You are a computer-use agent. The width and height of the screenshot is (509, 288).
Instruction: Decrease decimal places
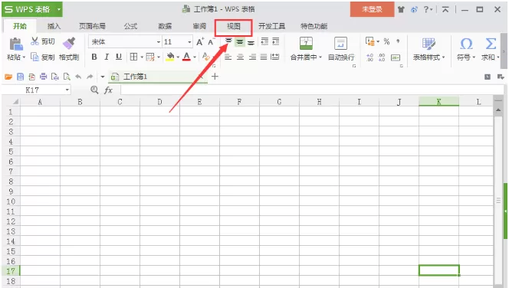(382, 57)
